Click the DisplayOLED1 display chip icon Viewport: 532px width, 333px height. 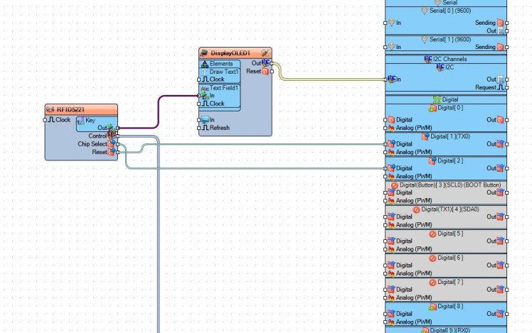(x=205, y=53)
